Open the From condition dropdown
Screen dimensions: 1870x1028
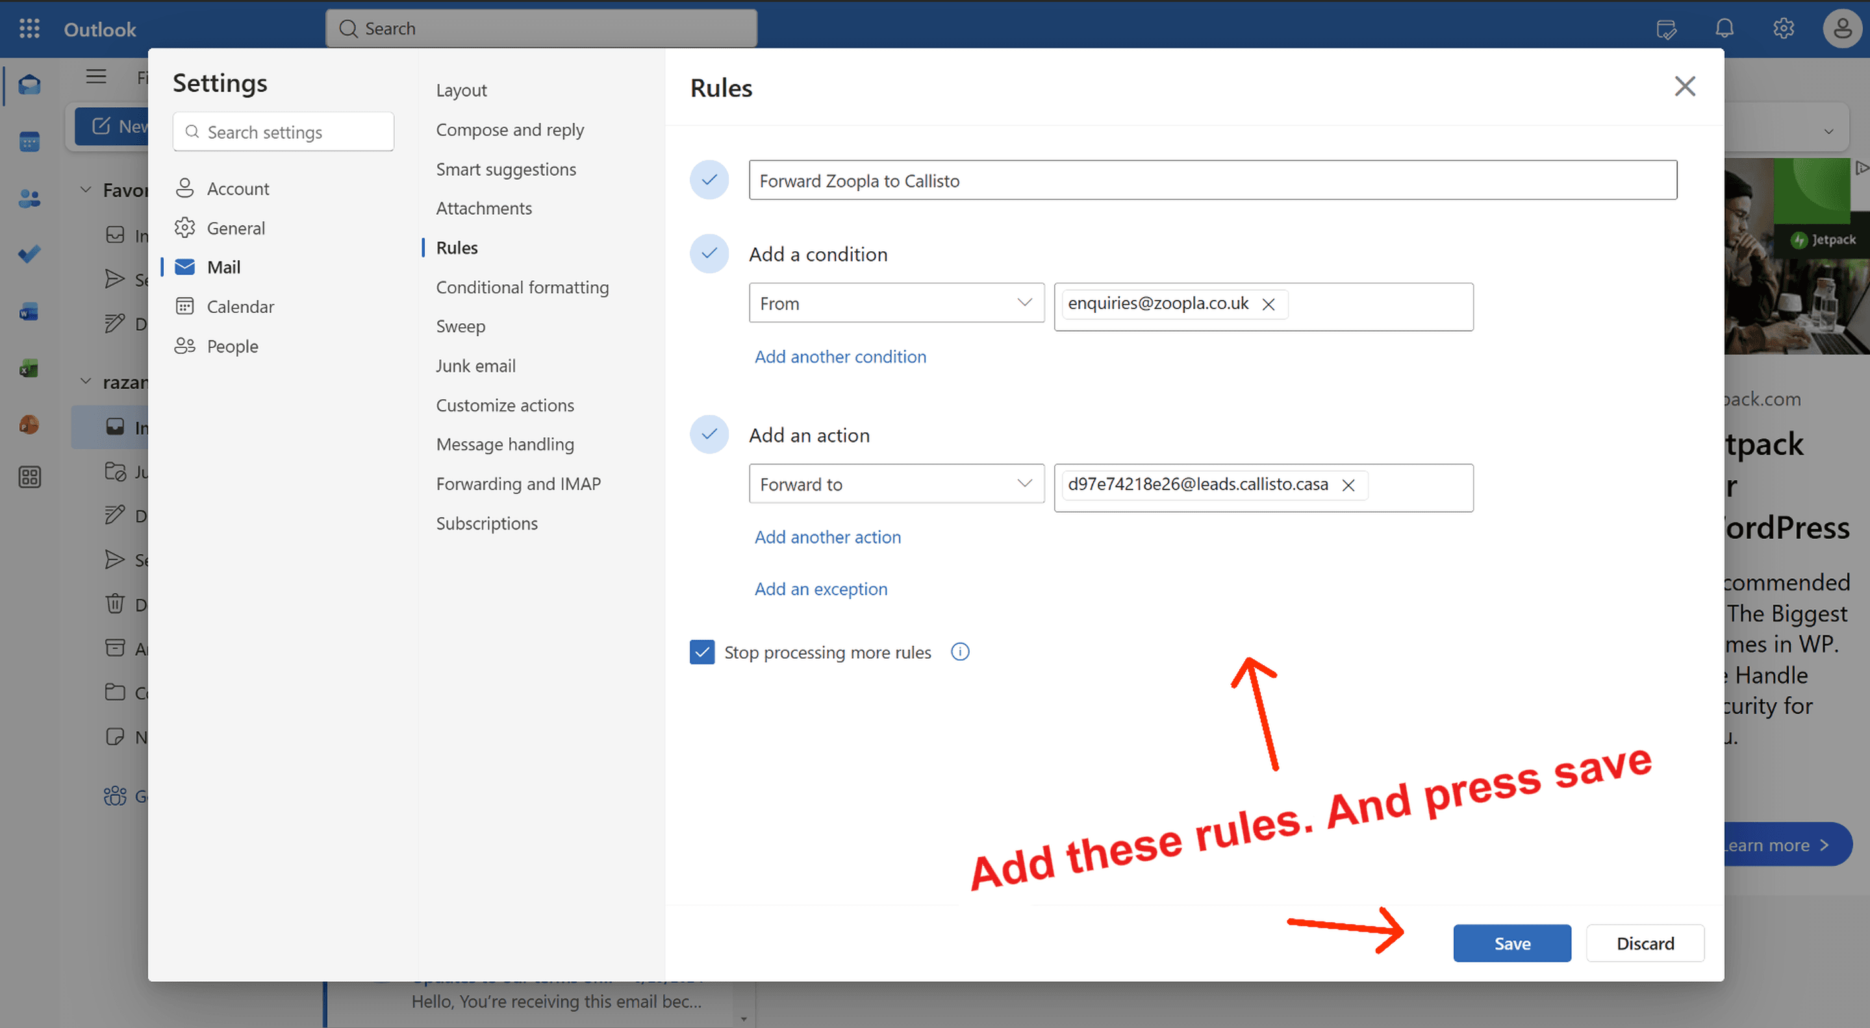[896, 303]
